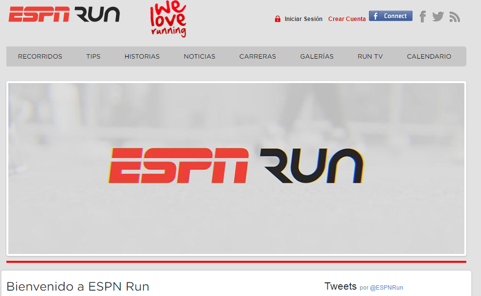Open the Calendario menu item
This screenshot has height=296, width=481.
click(429, 57)
